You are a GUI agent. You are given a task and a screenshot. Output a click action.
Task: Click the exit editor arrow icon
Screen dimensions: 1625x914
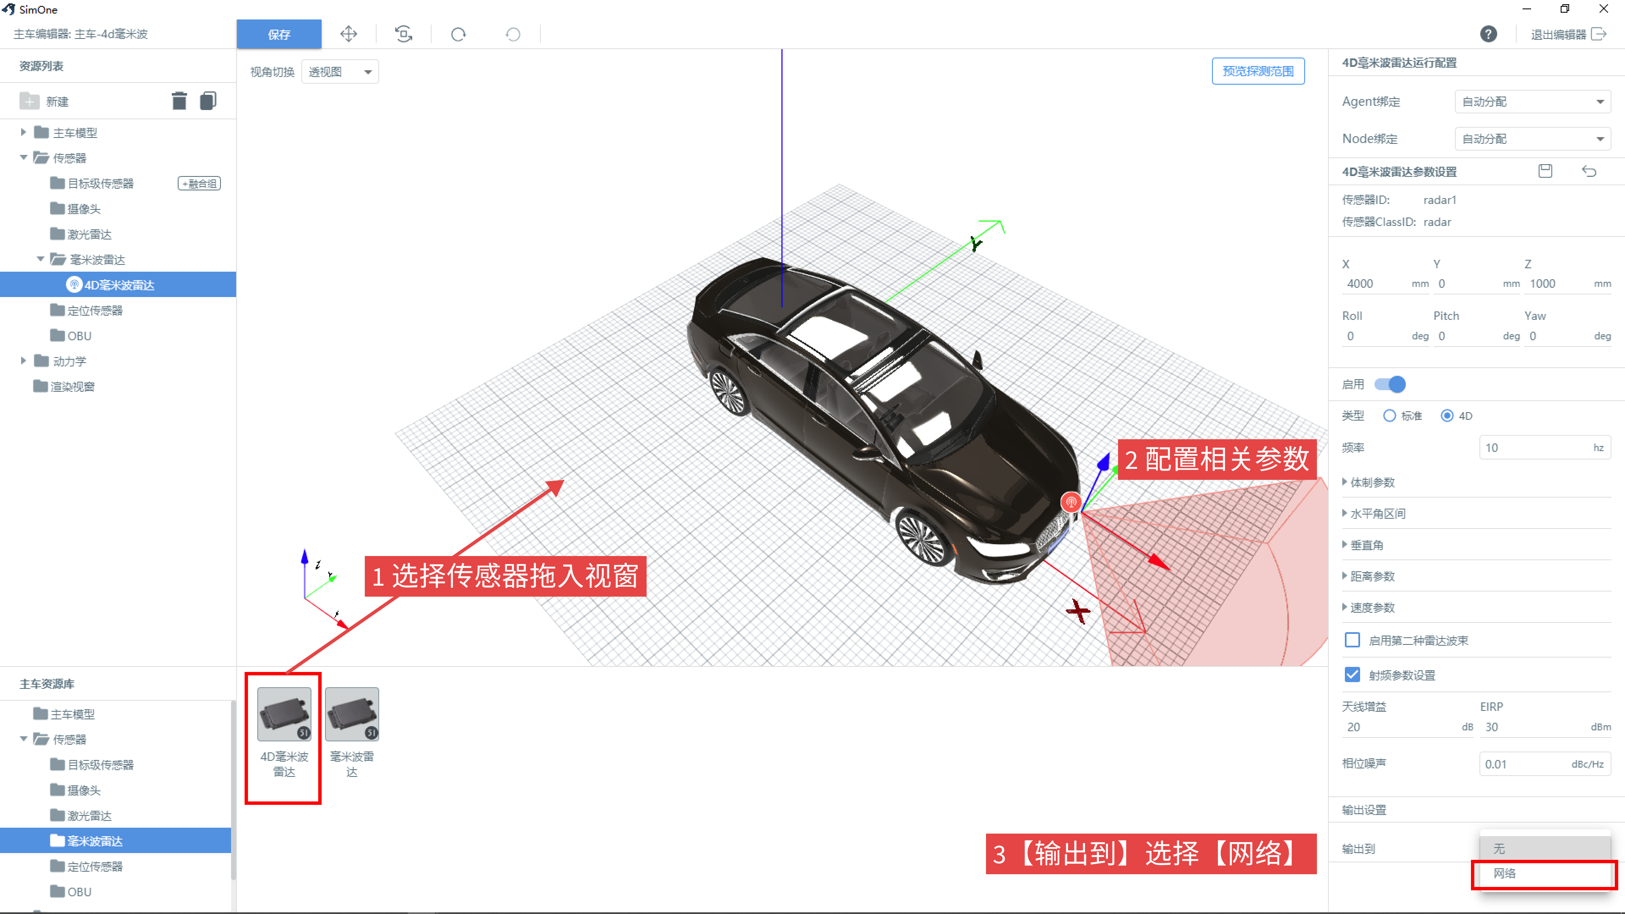click(x=1598, y=34)
